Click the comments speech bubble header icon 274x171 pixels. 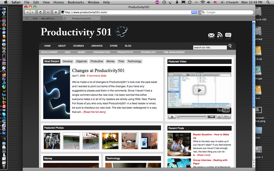(x=228, y=35)
